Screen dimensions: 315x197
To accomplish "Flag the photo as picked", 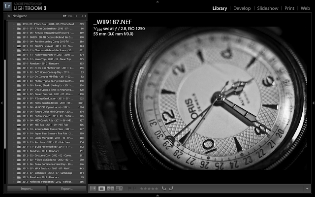I will (x=129, y=189).
